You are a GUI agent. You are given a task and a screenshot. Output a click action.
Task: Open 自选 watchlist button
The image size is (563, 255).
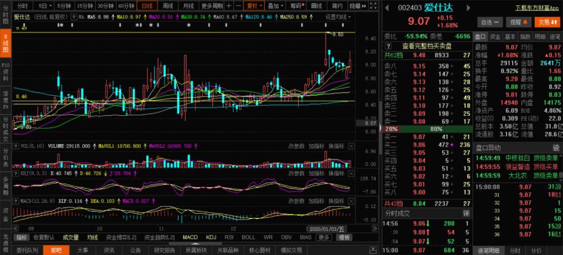tap(489, 22)
